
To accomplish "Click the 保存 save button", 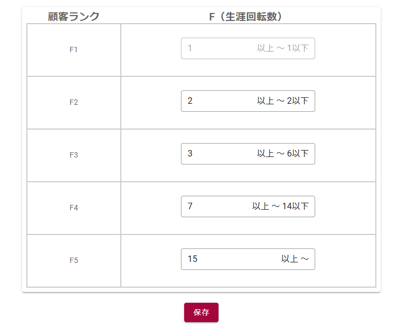I will [x=201, y=312].
